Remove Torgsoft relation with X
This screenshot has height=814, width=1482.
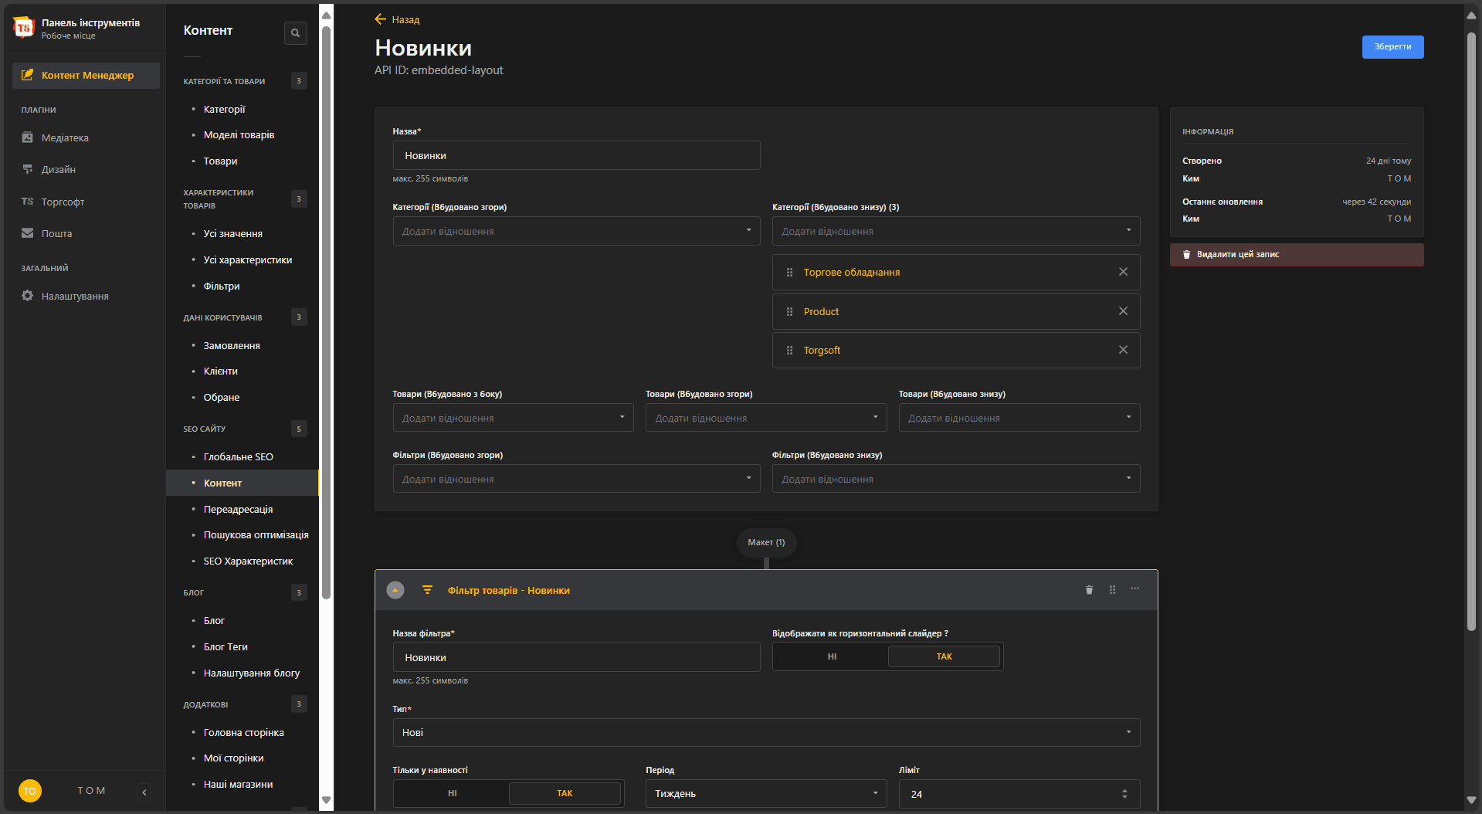click(x=1123, y=350)
